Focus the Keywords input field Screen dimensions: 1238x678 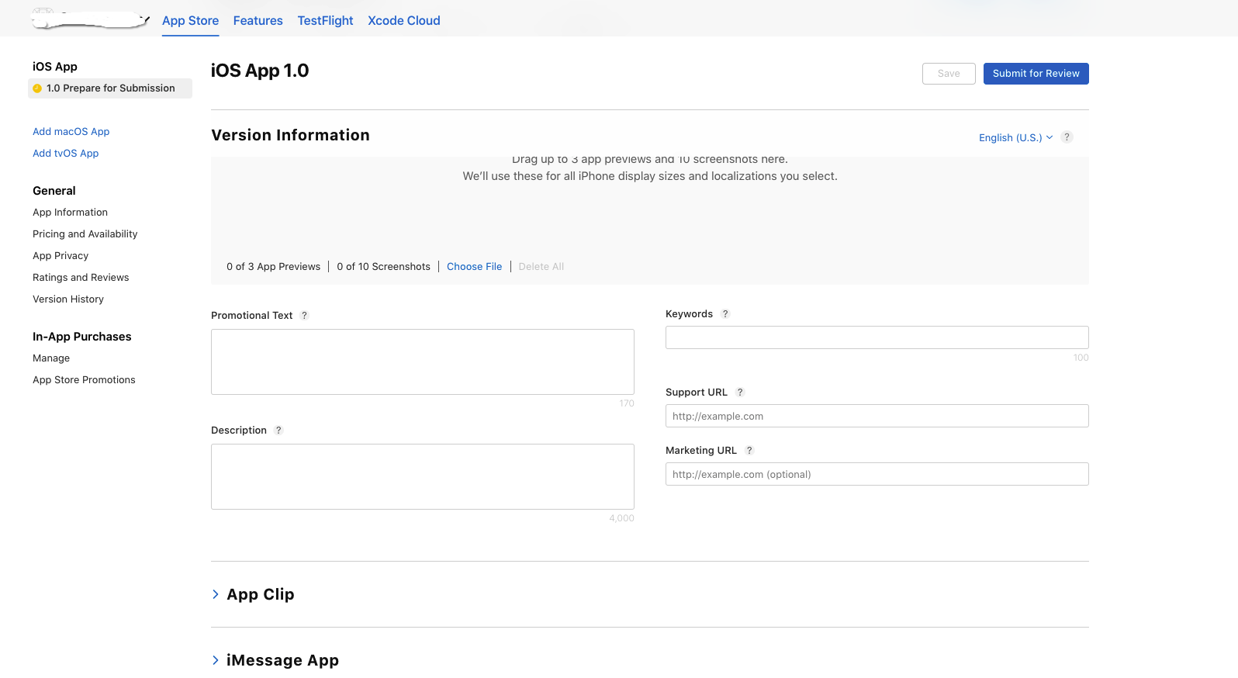click(877, 337)
